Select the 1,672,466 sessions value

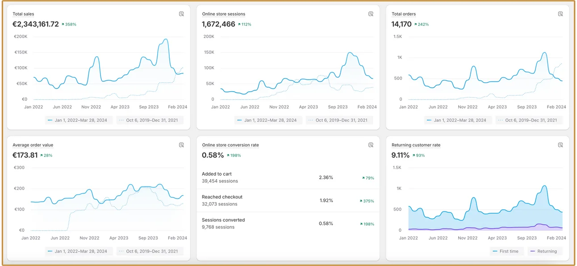pos(219,24)
